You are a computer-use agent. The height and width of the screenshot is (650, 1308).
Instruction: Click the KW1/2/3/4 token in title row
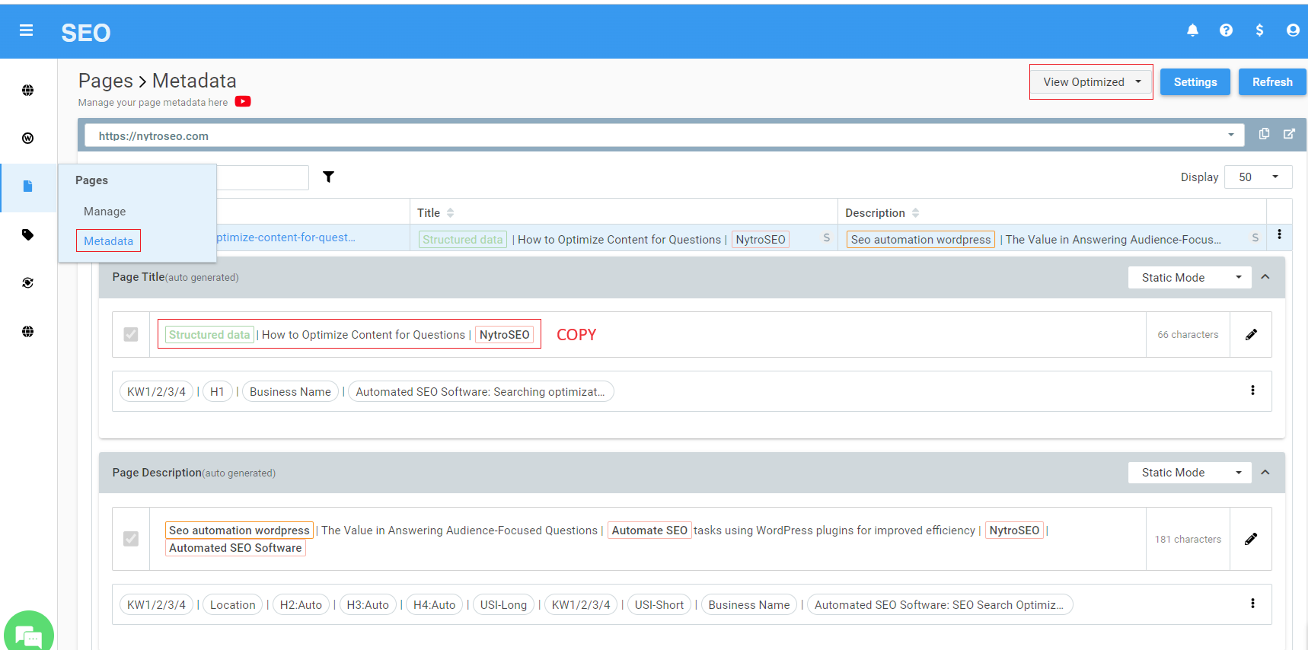[x=156, y=392]
